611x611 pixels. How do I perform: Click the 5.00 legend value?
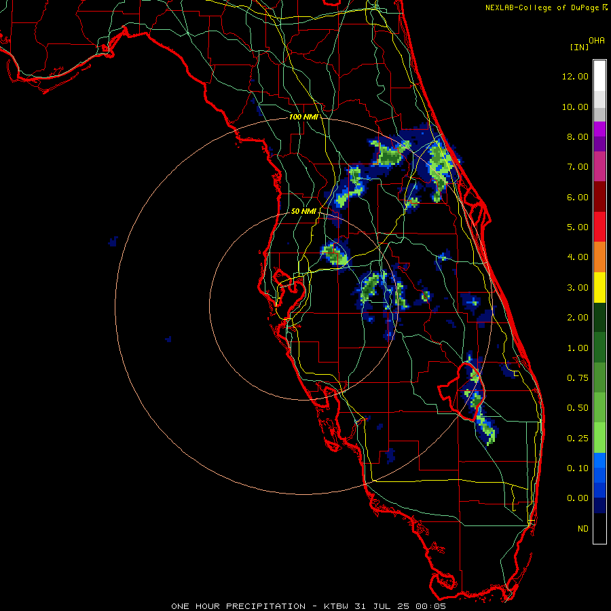tap(578, 227)
